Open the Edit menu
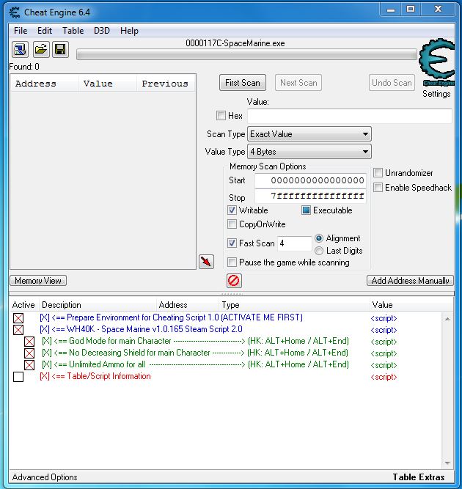Viewport: 462px width, 489px height. (x=45, y=31)
